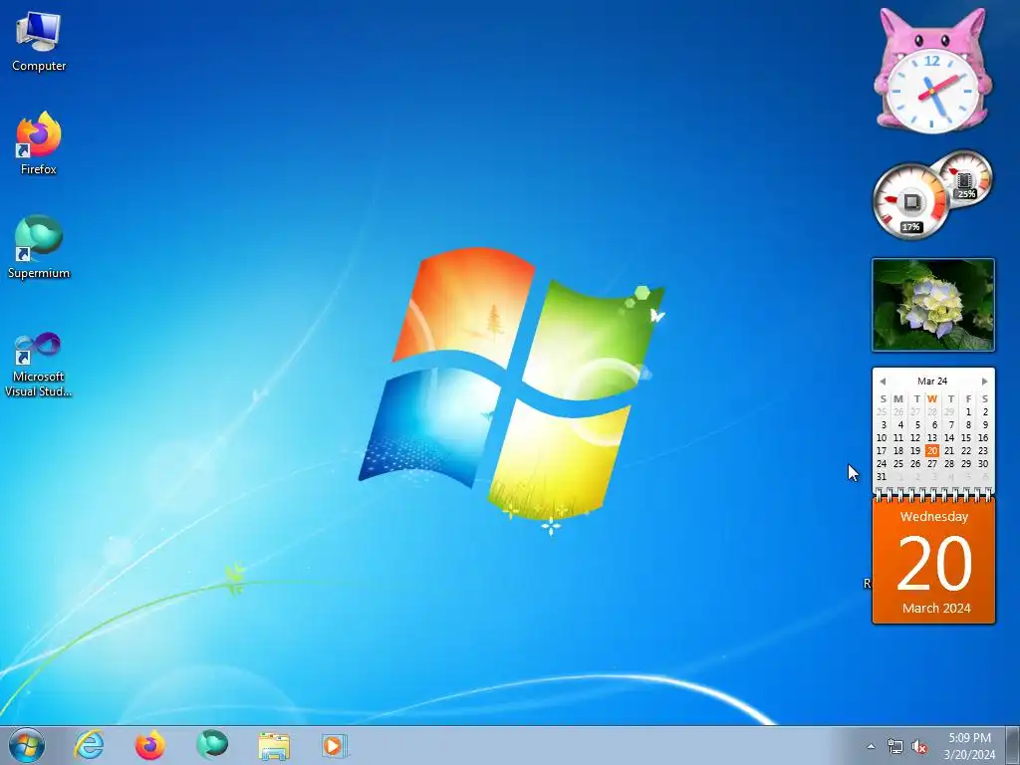Open the taskbar clock showing 5:09 PM
The height and width of the screenshot is (765, 1020).
[969, 738]
